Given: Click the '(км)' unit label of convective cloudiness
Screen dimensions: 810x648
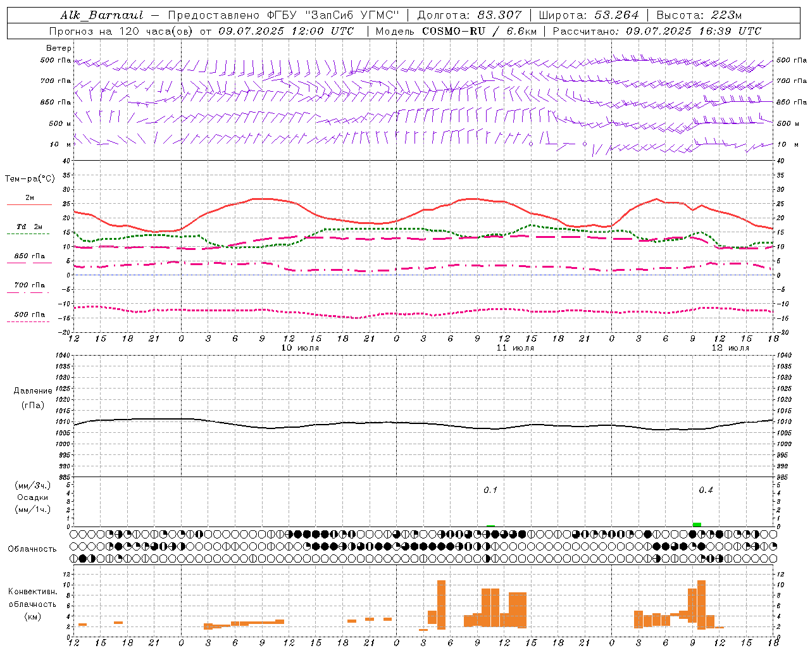Looking at the screenshot, I should [x=33, y=616].
